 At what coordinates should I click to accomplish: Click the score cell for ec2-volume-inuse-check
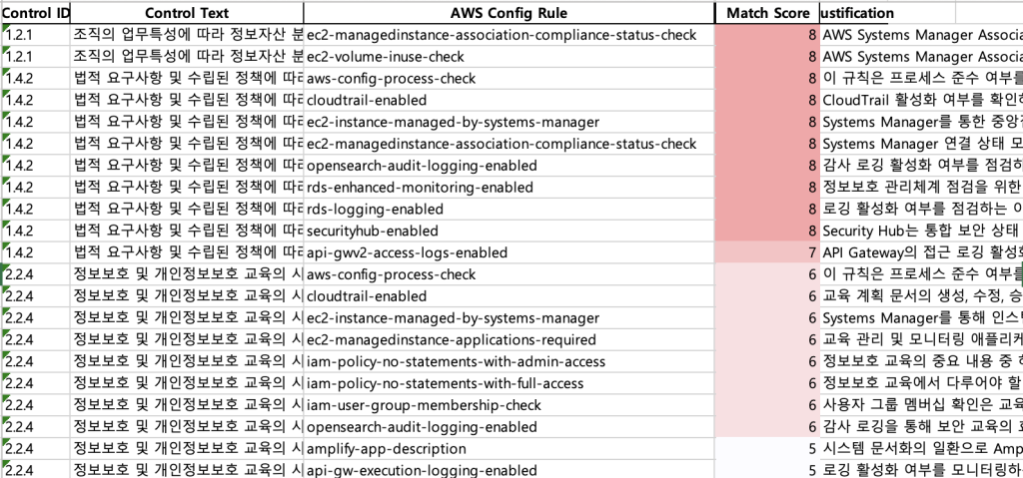point(766,57)
